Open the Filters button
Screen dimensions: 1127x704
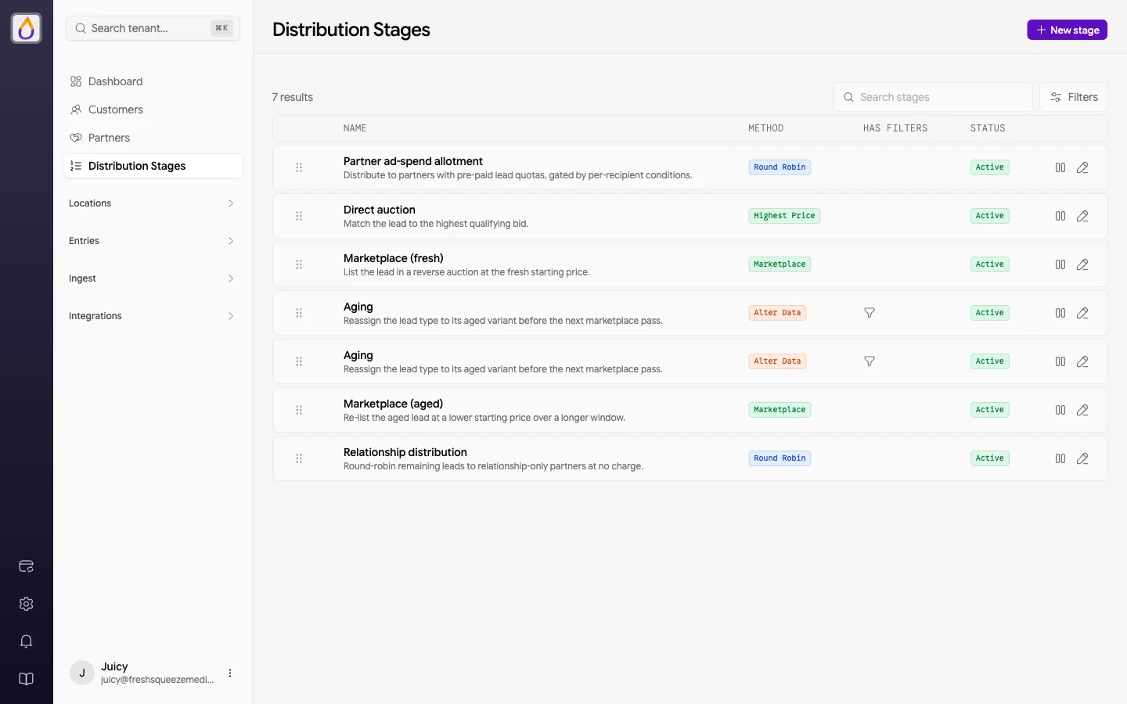click(1074, 97)
